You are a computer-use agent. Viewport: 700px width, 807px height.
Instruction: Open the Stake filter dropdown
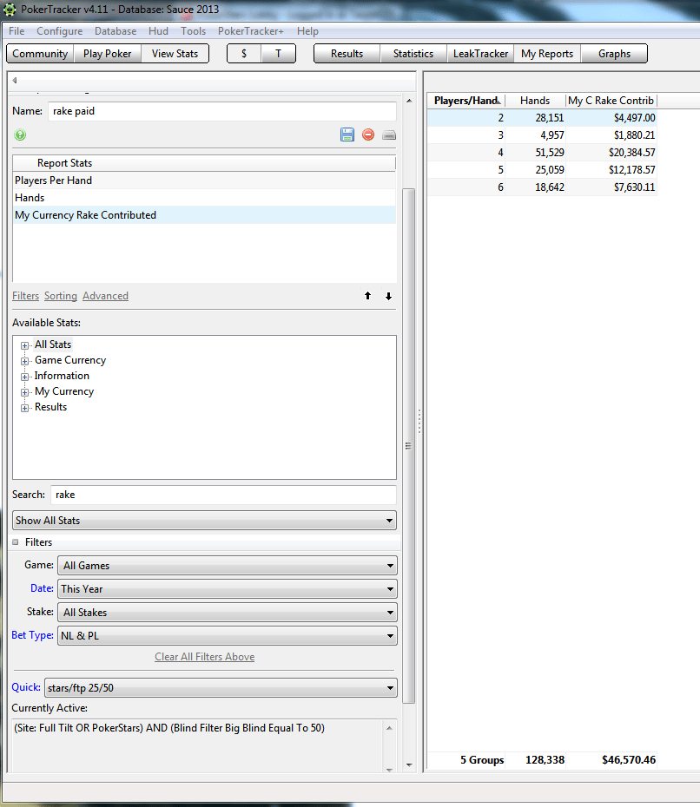228,613
